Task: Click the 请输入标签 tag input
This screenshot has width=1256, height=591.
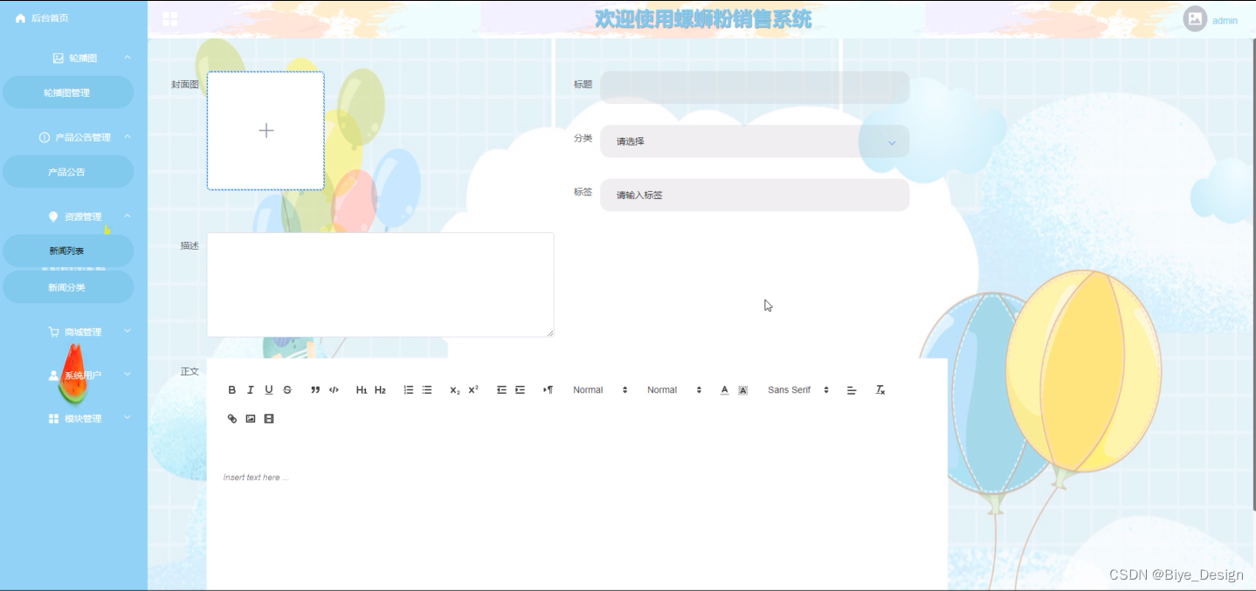Action: click(755, 196)
